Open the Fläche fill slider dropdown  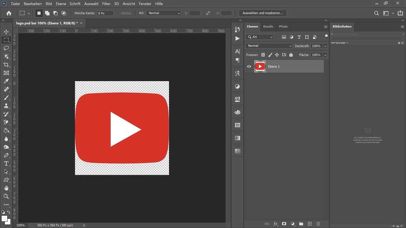click(x=325, y=55)
